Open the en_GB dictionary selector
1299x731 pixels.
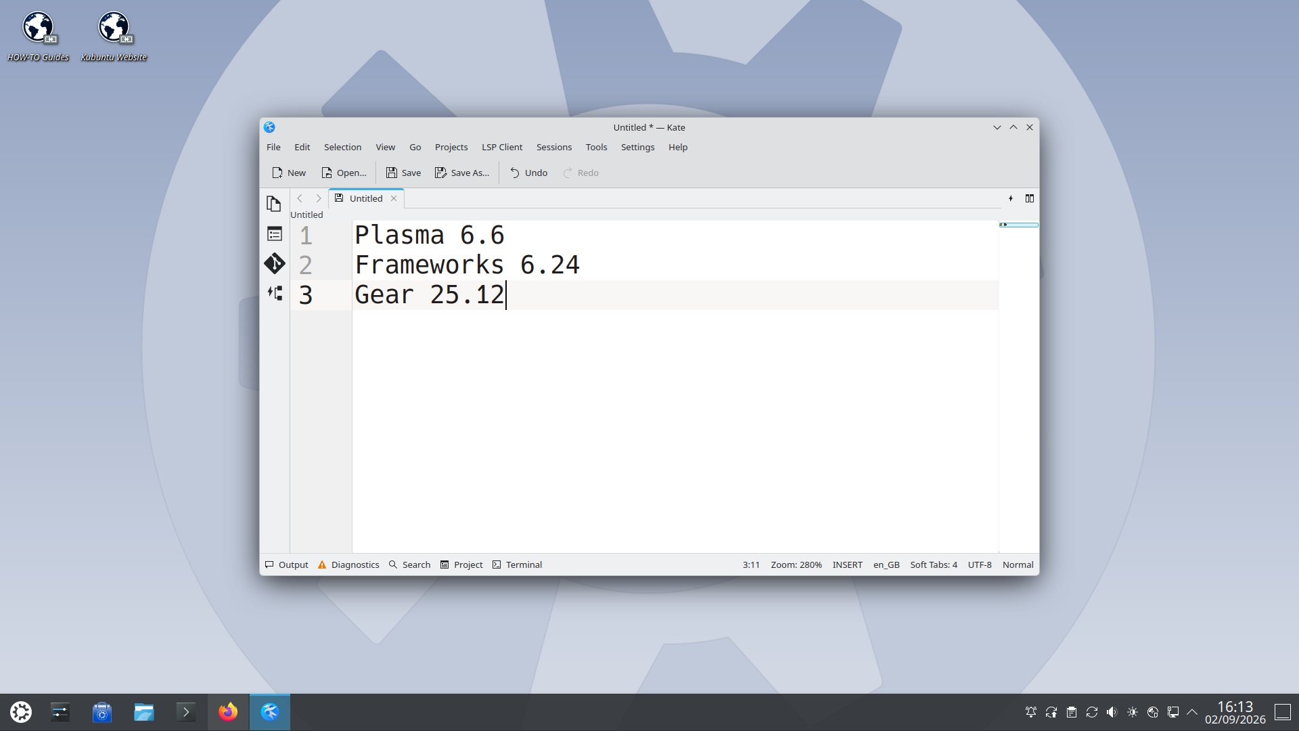[886, 564]
